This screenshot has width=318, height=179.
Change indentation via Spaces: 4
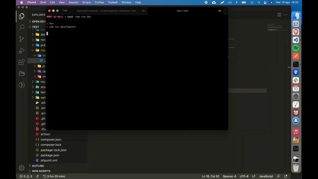tap(230, 177)
